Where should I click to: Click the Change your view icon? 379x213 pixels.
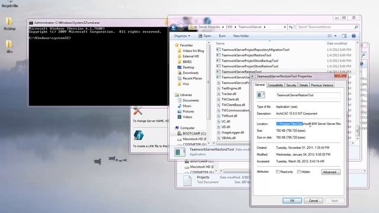coord(329,36)
